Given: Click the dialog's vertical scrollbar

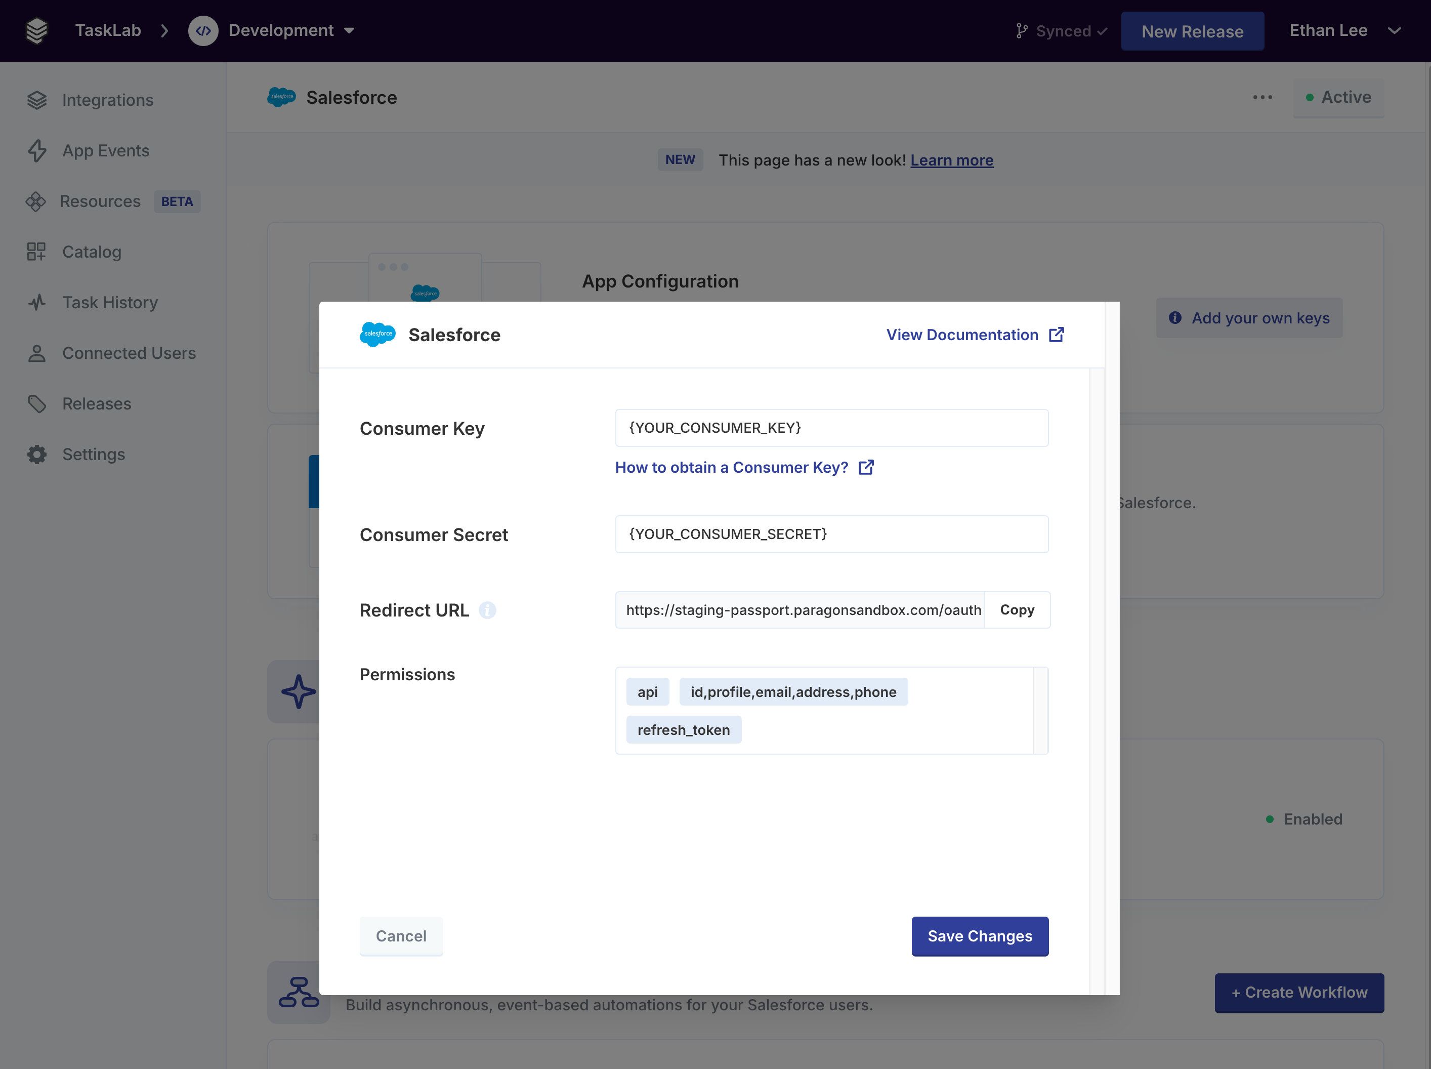Looking at the screenshot, I should point(1097,681).
